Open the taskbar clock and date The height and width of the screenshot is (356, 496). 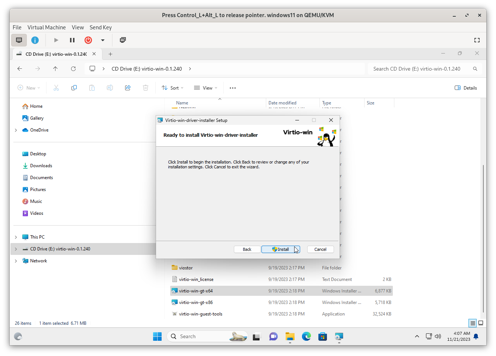point(459,336)
